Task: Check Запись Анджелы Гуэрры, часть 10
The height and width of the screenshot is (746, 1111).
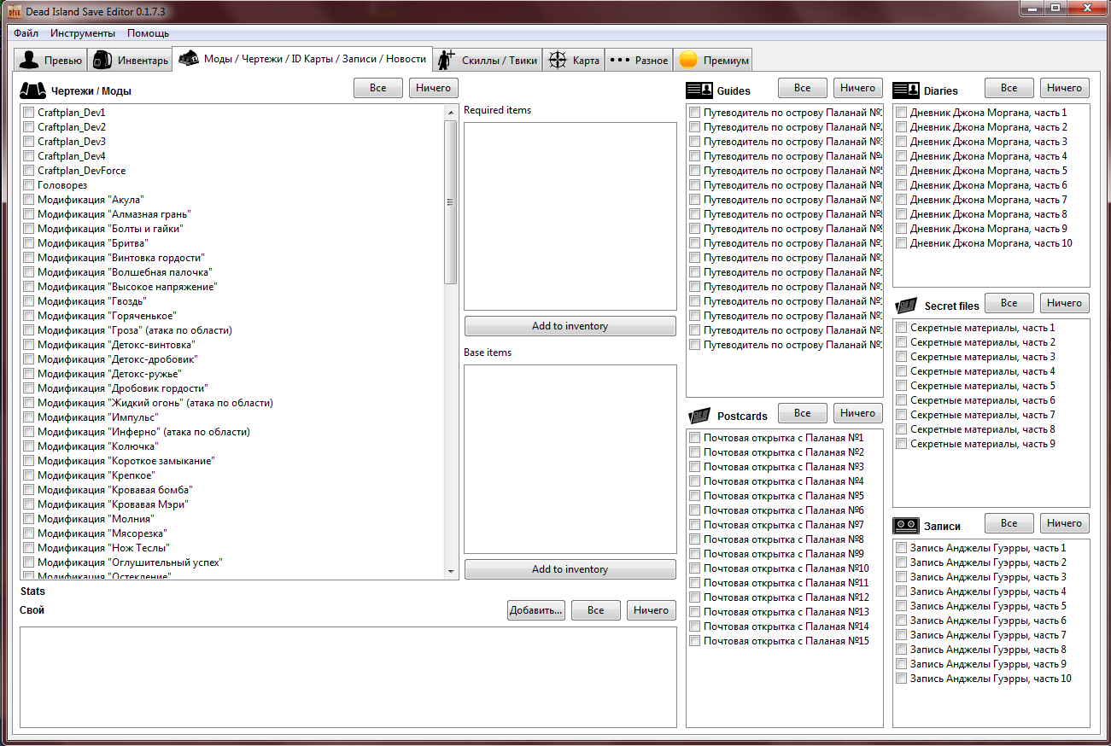Action: tap(902, 679)
